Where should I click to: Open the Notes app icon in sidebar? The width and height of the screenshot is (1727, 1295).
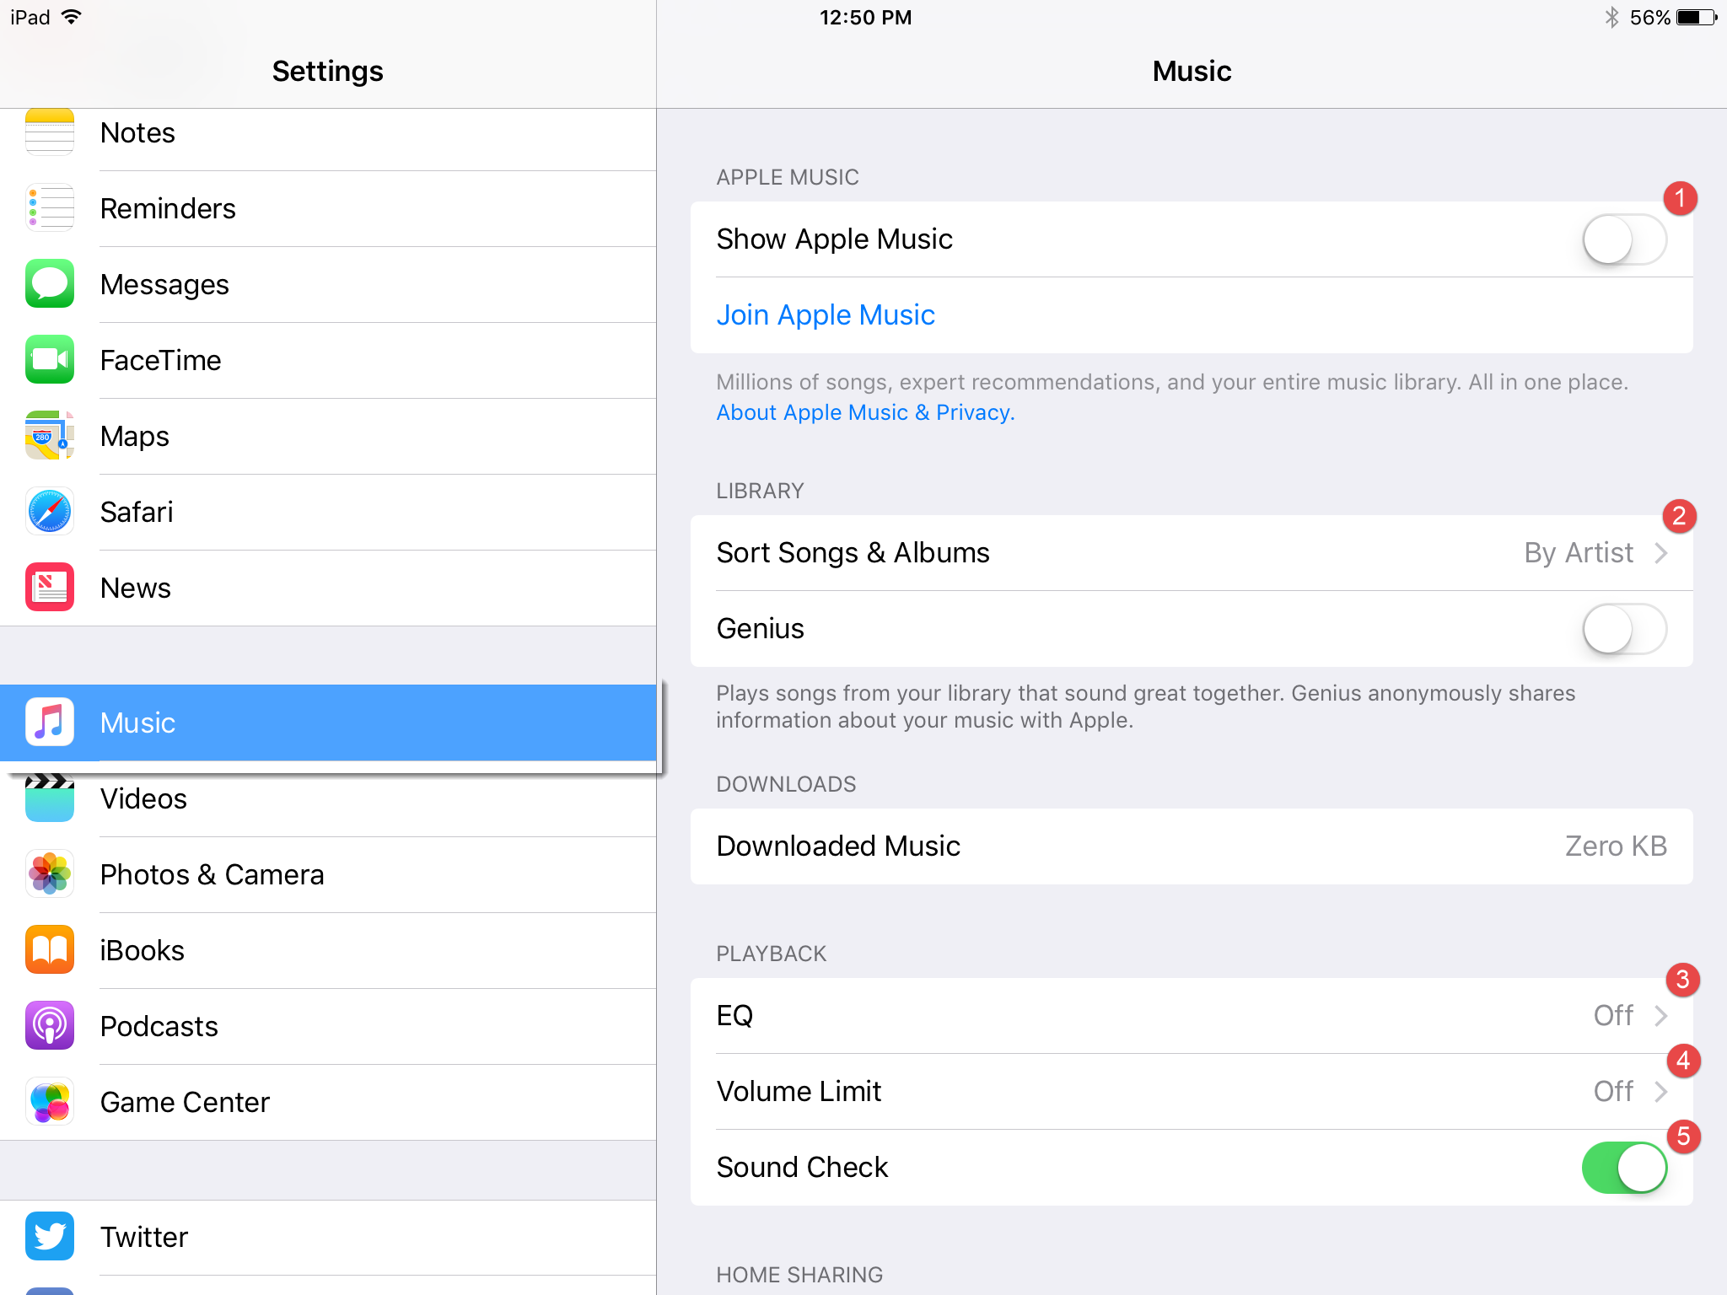click(x=49, y=132)
